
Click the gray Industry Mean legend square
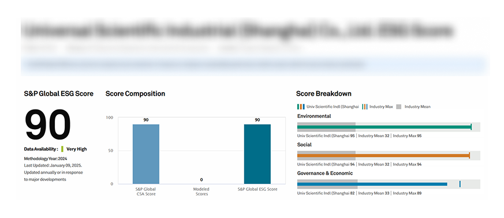pyautogui.click(x=398, y=107)
